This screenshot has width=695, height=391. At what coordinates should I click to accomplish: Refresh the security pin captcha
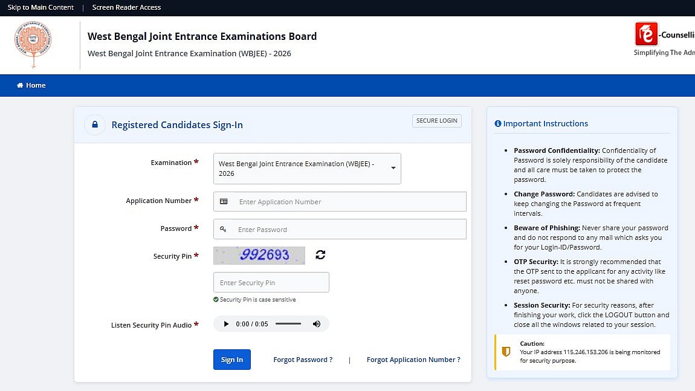click(320, 255)
